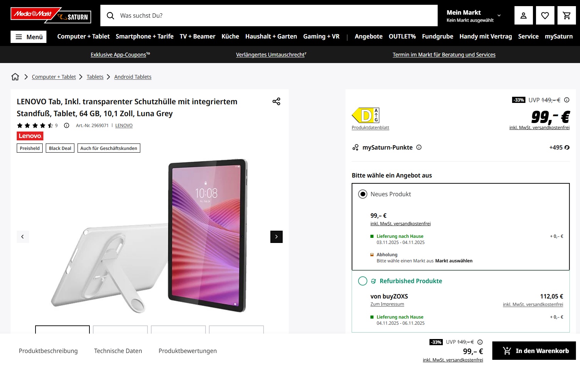The image size is (580, 368).
Task: Show previous product image
Action: [23, 237]
